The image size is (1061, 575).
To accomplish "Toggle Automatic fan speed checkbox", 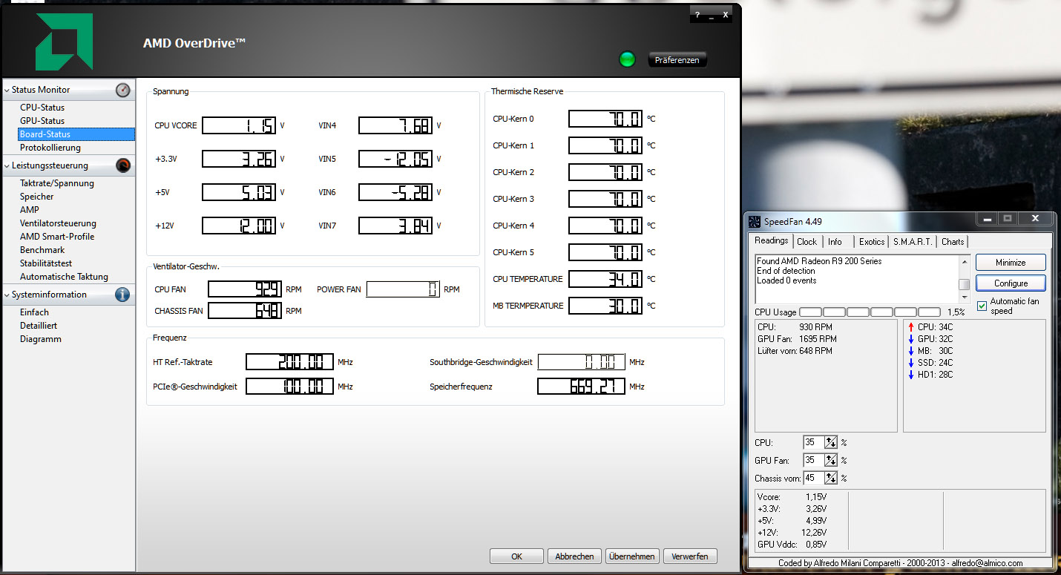I will point(982,306).
